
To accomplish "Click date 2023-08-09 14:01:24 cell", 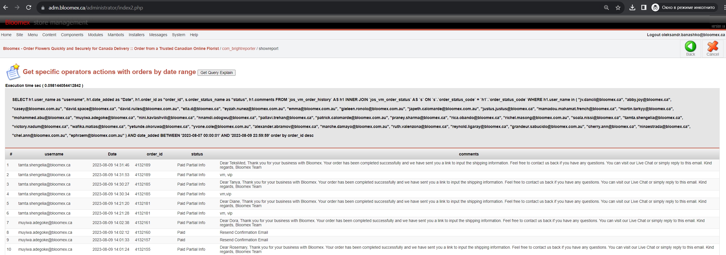I will point(111,249).
